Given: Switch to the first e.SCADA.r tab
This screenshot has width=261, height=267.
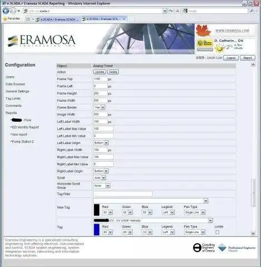Looking at the screenshot, I should (58, 19).
